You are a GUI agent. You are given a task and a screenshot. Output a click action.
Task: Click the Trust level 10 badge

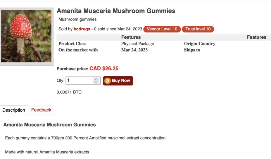[198, 29]
